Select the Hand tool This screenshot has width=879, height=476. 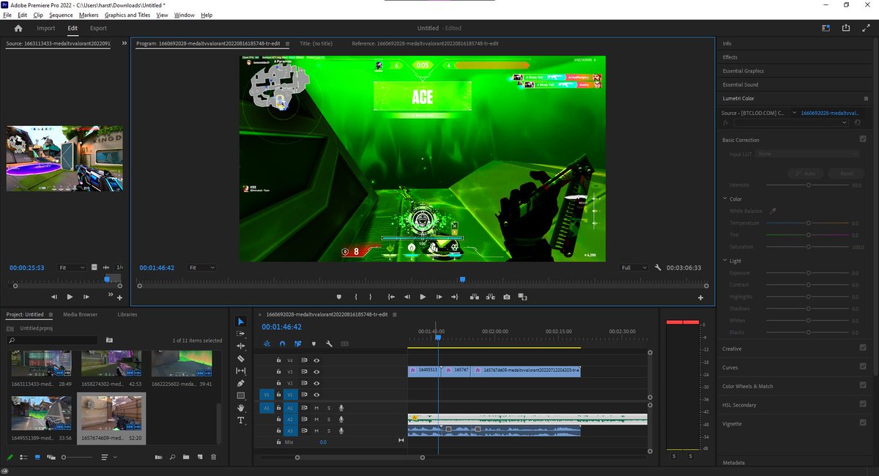(242, 408)
